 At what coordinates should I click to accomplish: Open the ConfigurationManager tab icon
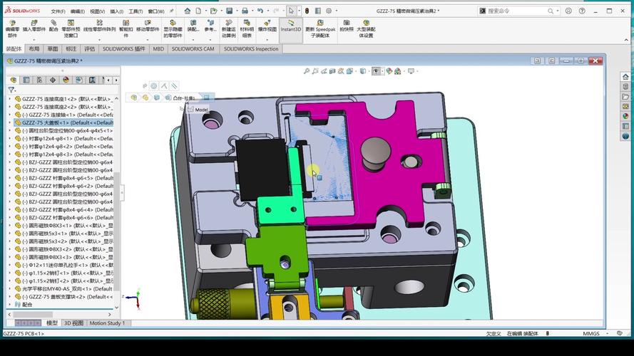click(40, 80)
